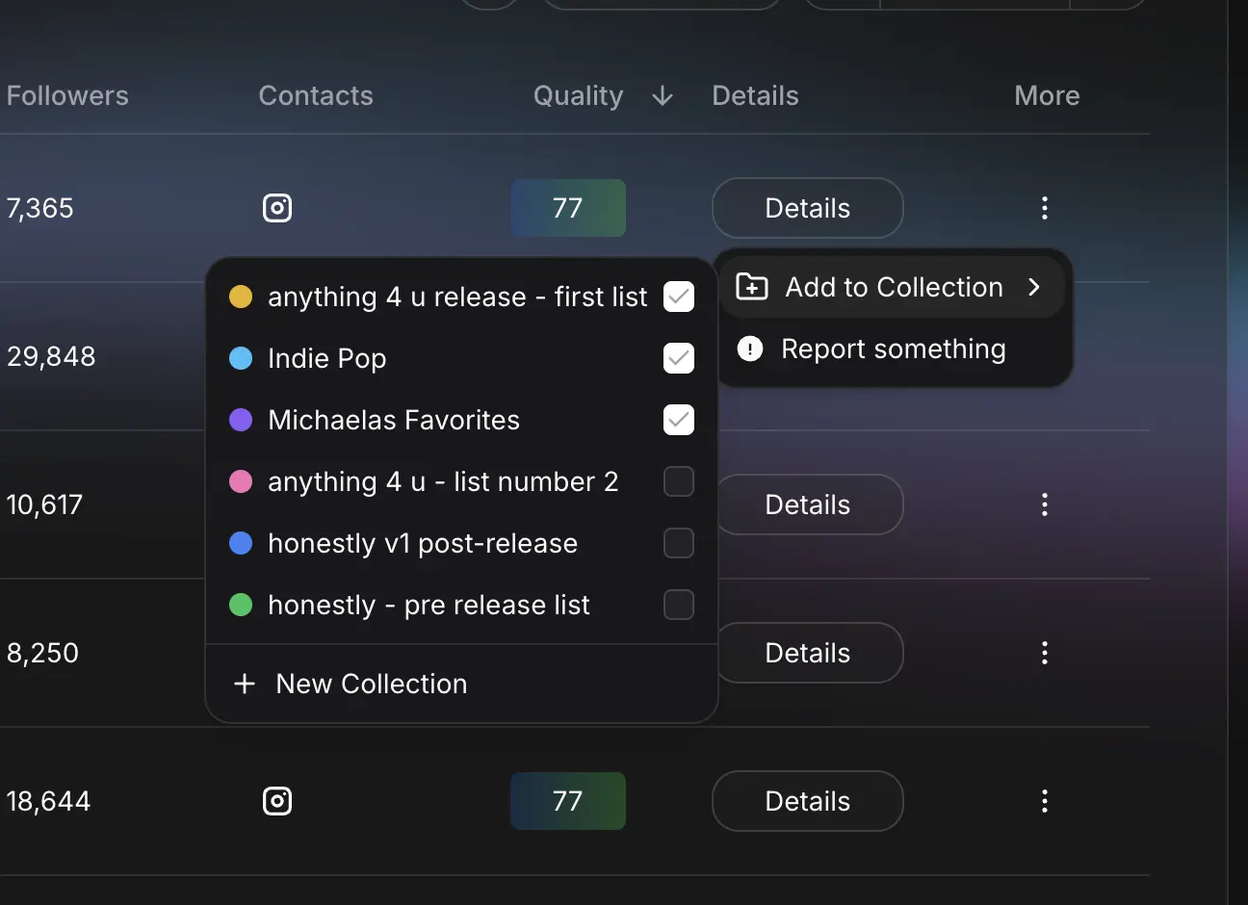
Task: Click the 29,848 followers value
Action: [x=51, y=356]
